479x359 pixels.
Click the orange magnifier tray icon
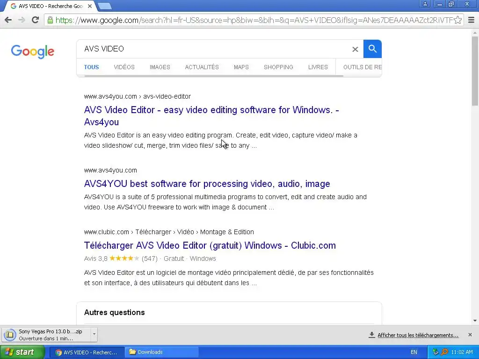[x=444, y=352]
